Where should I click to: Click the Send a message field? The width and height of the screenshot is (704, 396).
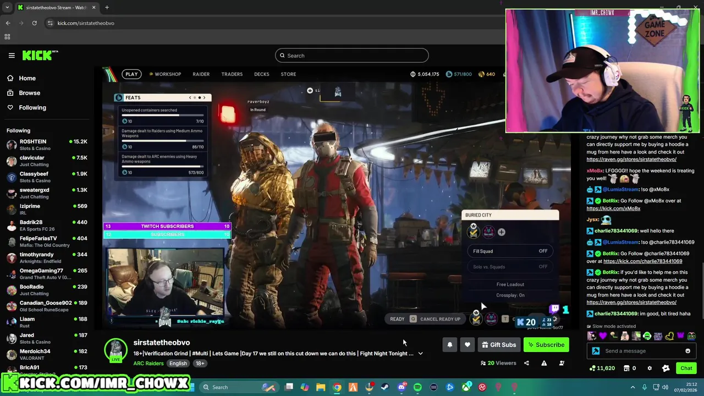click(x=641, y=351)
